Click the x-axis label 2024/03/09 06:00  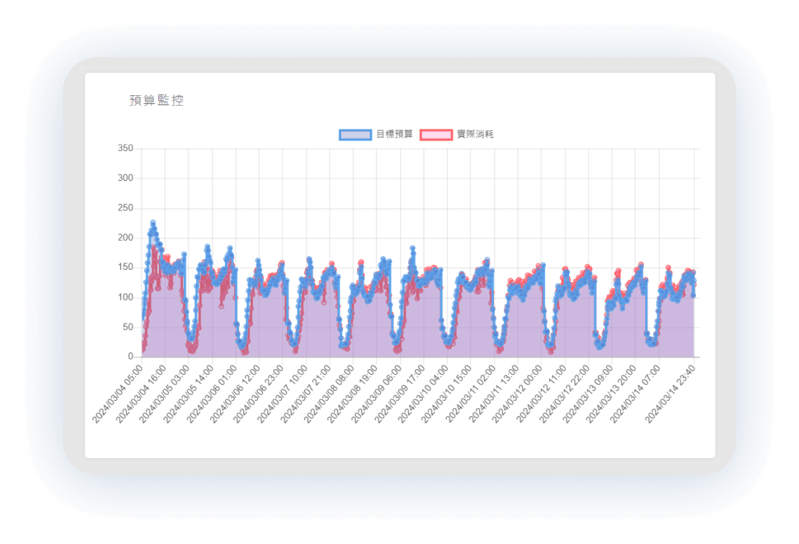click(376, 394)
